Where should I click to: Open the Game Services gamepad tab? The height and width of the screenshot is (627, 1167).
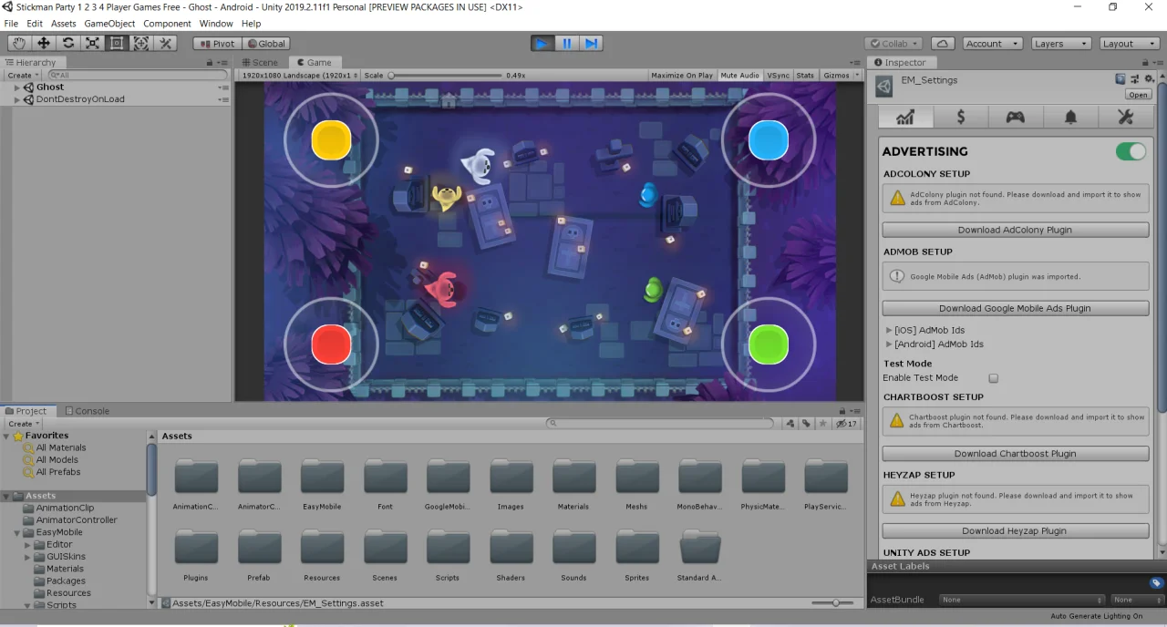1015,117
